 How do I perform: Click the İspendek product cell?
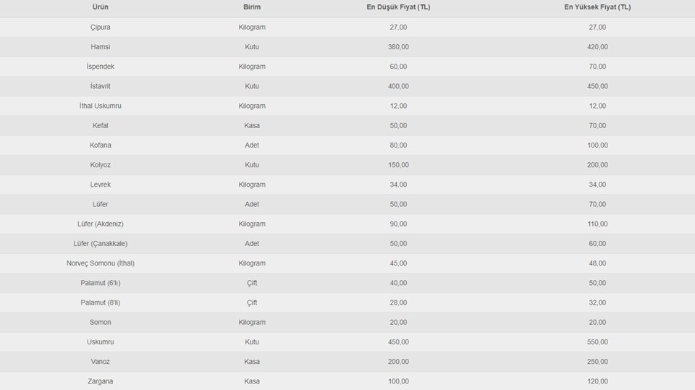click(x=101, y=67)
